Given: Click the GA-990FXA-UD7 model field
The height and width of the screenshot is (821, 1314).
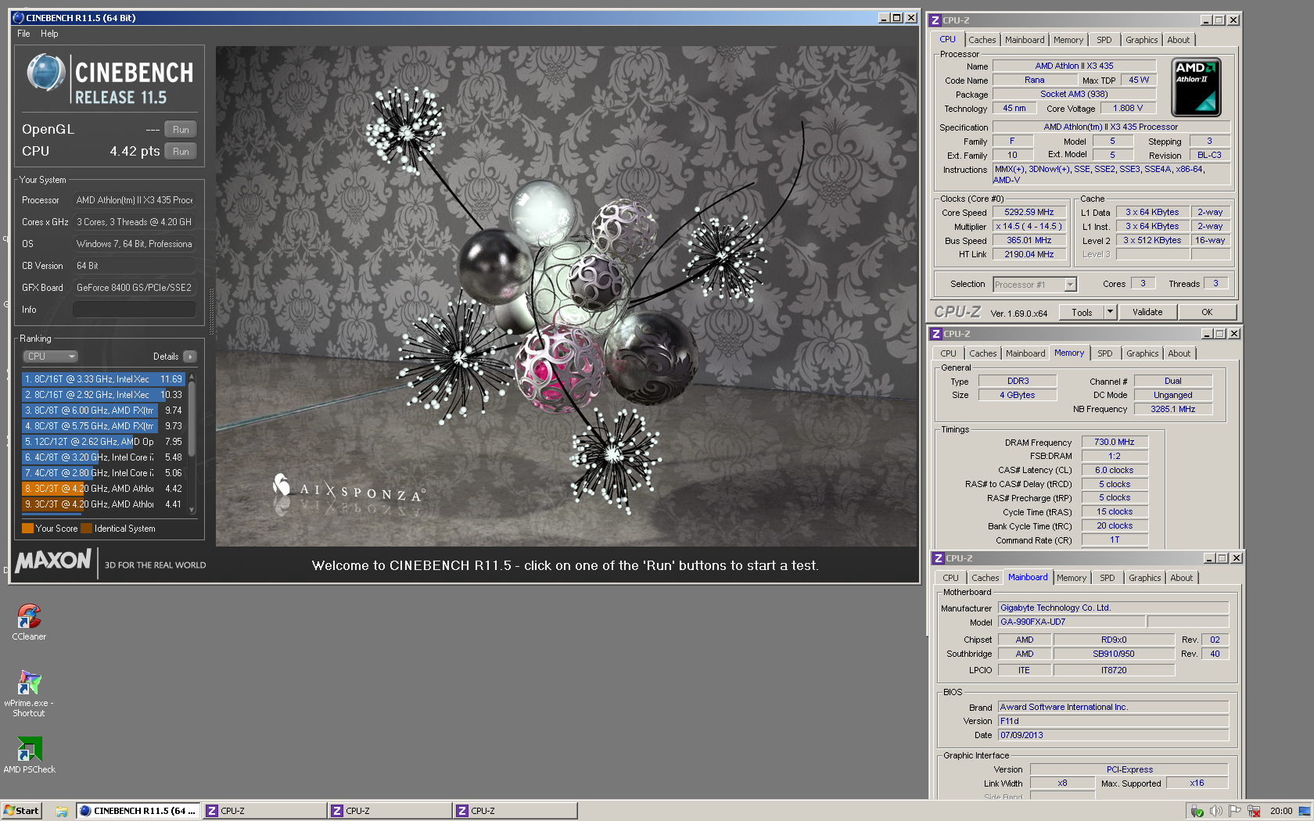Looking at the screenshot, I should click(1072, 622).
